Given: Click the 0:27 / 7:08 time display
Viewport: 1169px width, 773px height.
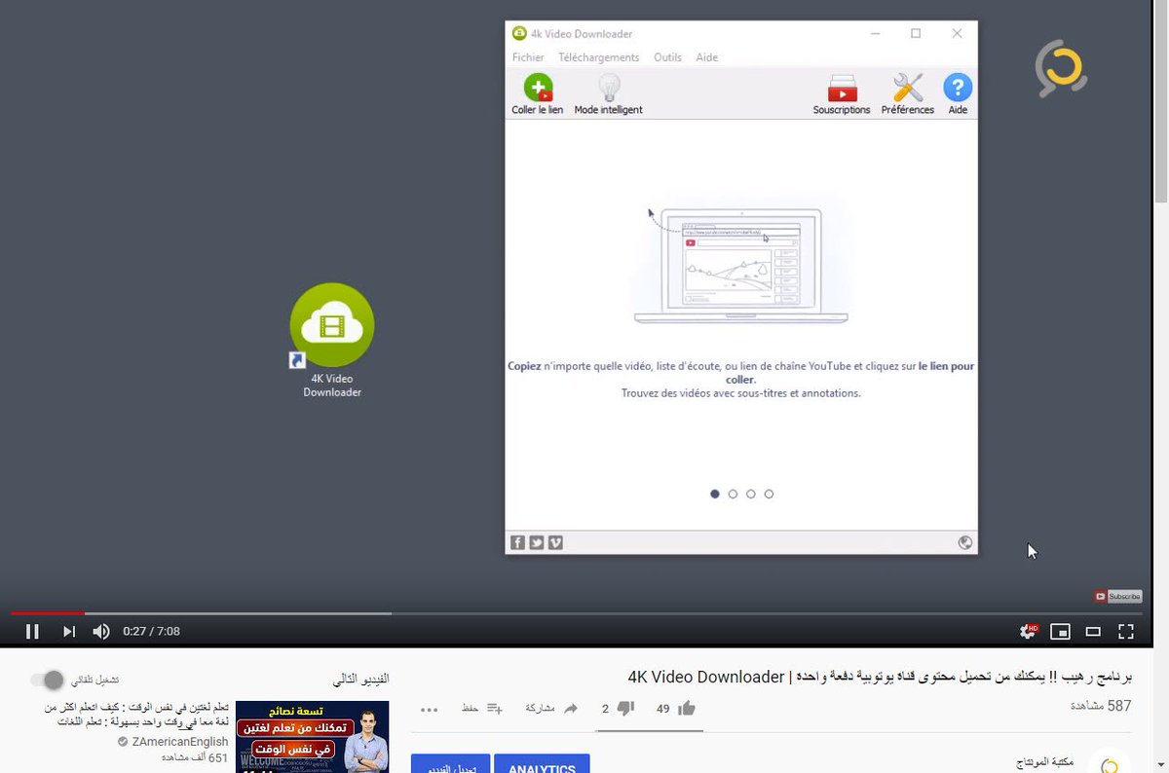Looking at the screenshot, I should click(x=151, y=631).
